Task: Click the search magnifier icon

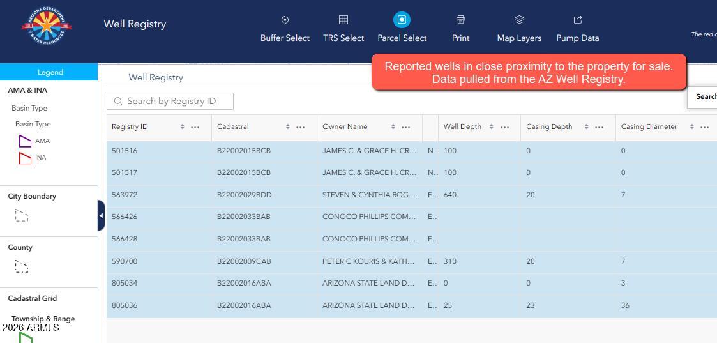Action: [118, 101]
